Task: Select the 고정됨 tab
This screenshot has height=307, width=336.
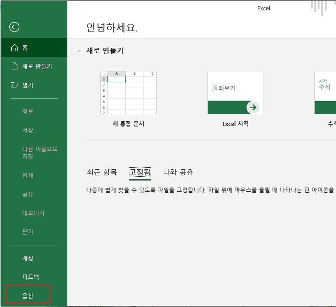Action: 140,172
